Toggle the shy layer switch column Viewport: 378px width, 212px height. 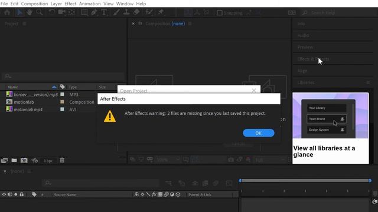coord(136,194)
